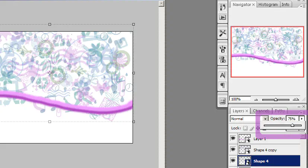
Task: Open the Actions panel play icon
Action: tap(223, 17)
